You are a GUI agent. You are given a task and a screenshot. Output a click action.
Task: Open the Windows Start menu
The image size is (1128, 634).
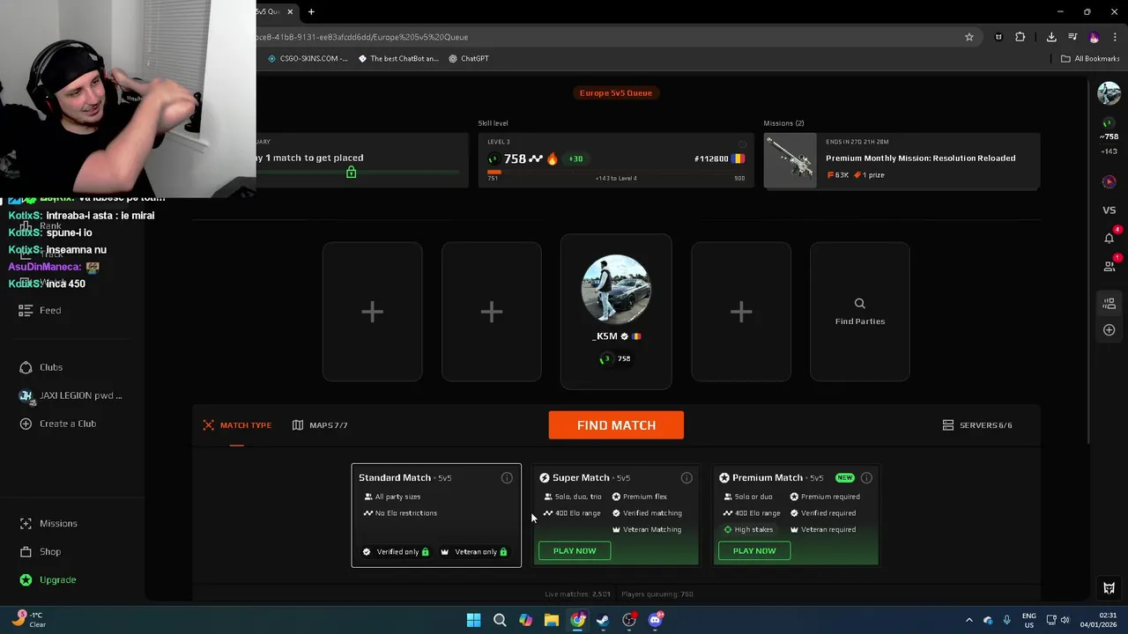click(473, 620)
